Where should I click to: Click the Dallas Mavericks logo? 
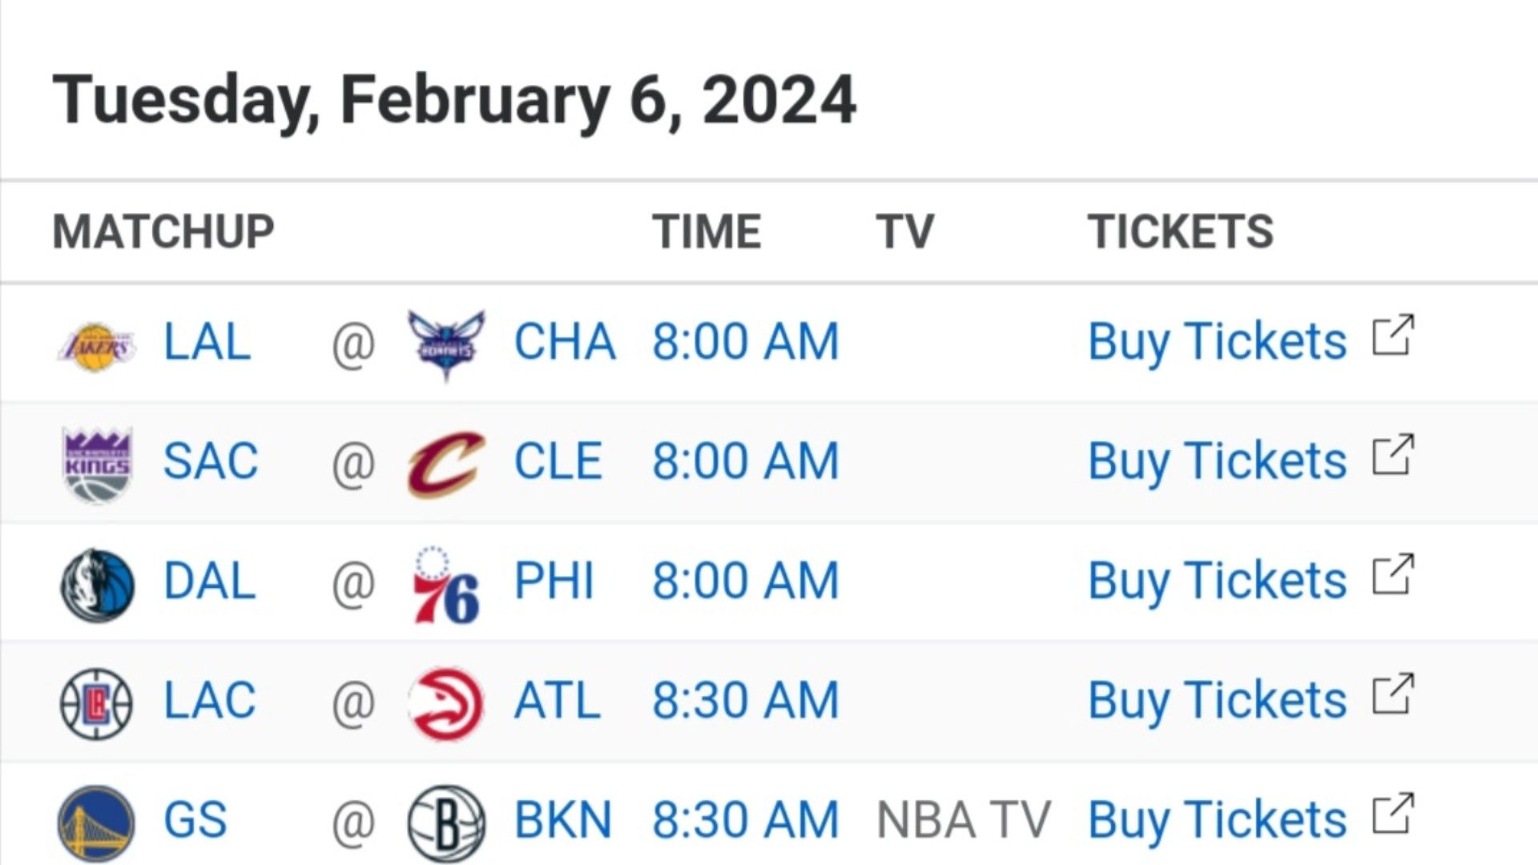pos(97,585)
